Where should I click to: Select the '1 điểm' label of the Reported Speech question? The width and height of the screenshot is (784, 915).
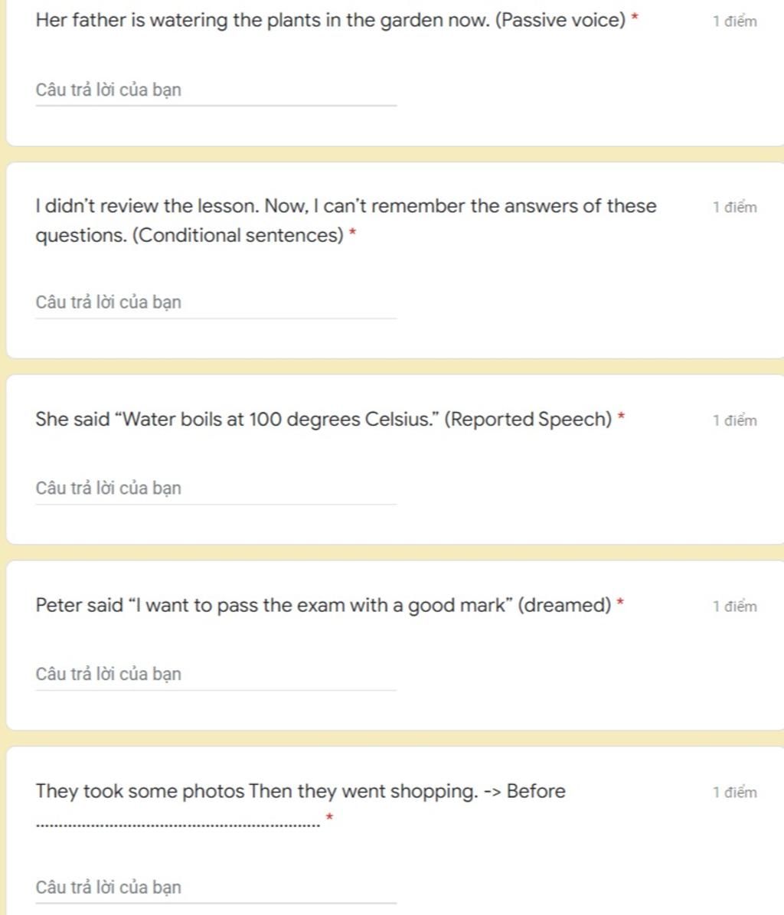(735, 420)
